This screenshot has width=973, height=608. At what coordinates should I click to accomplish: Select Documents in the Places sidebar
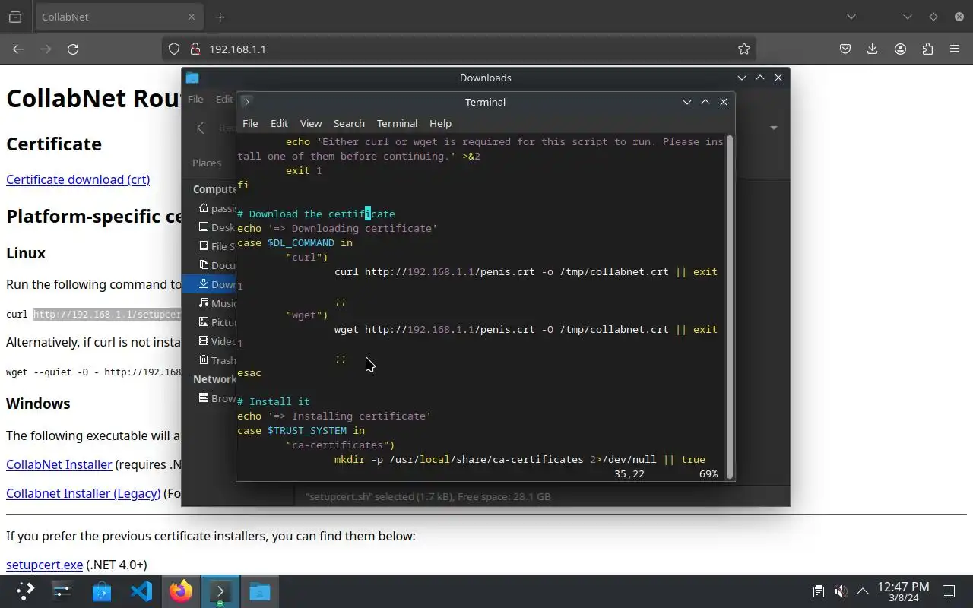pos(216,265)
